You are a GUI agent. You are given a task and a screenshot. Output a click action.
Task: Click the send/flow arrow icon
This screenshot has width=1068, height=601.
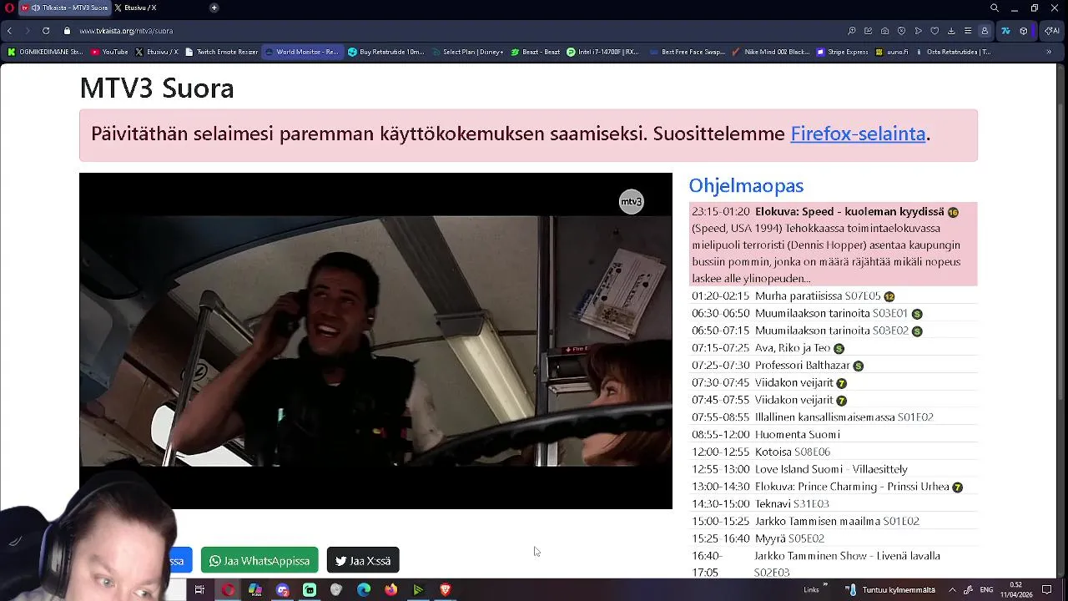pos(918,31)
